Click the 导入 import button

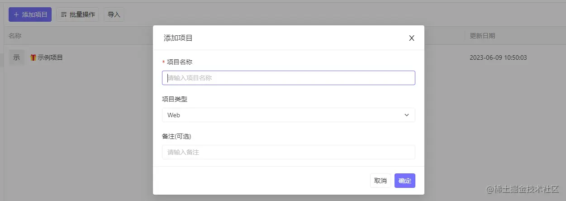[x=114, y=14]
